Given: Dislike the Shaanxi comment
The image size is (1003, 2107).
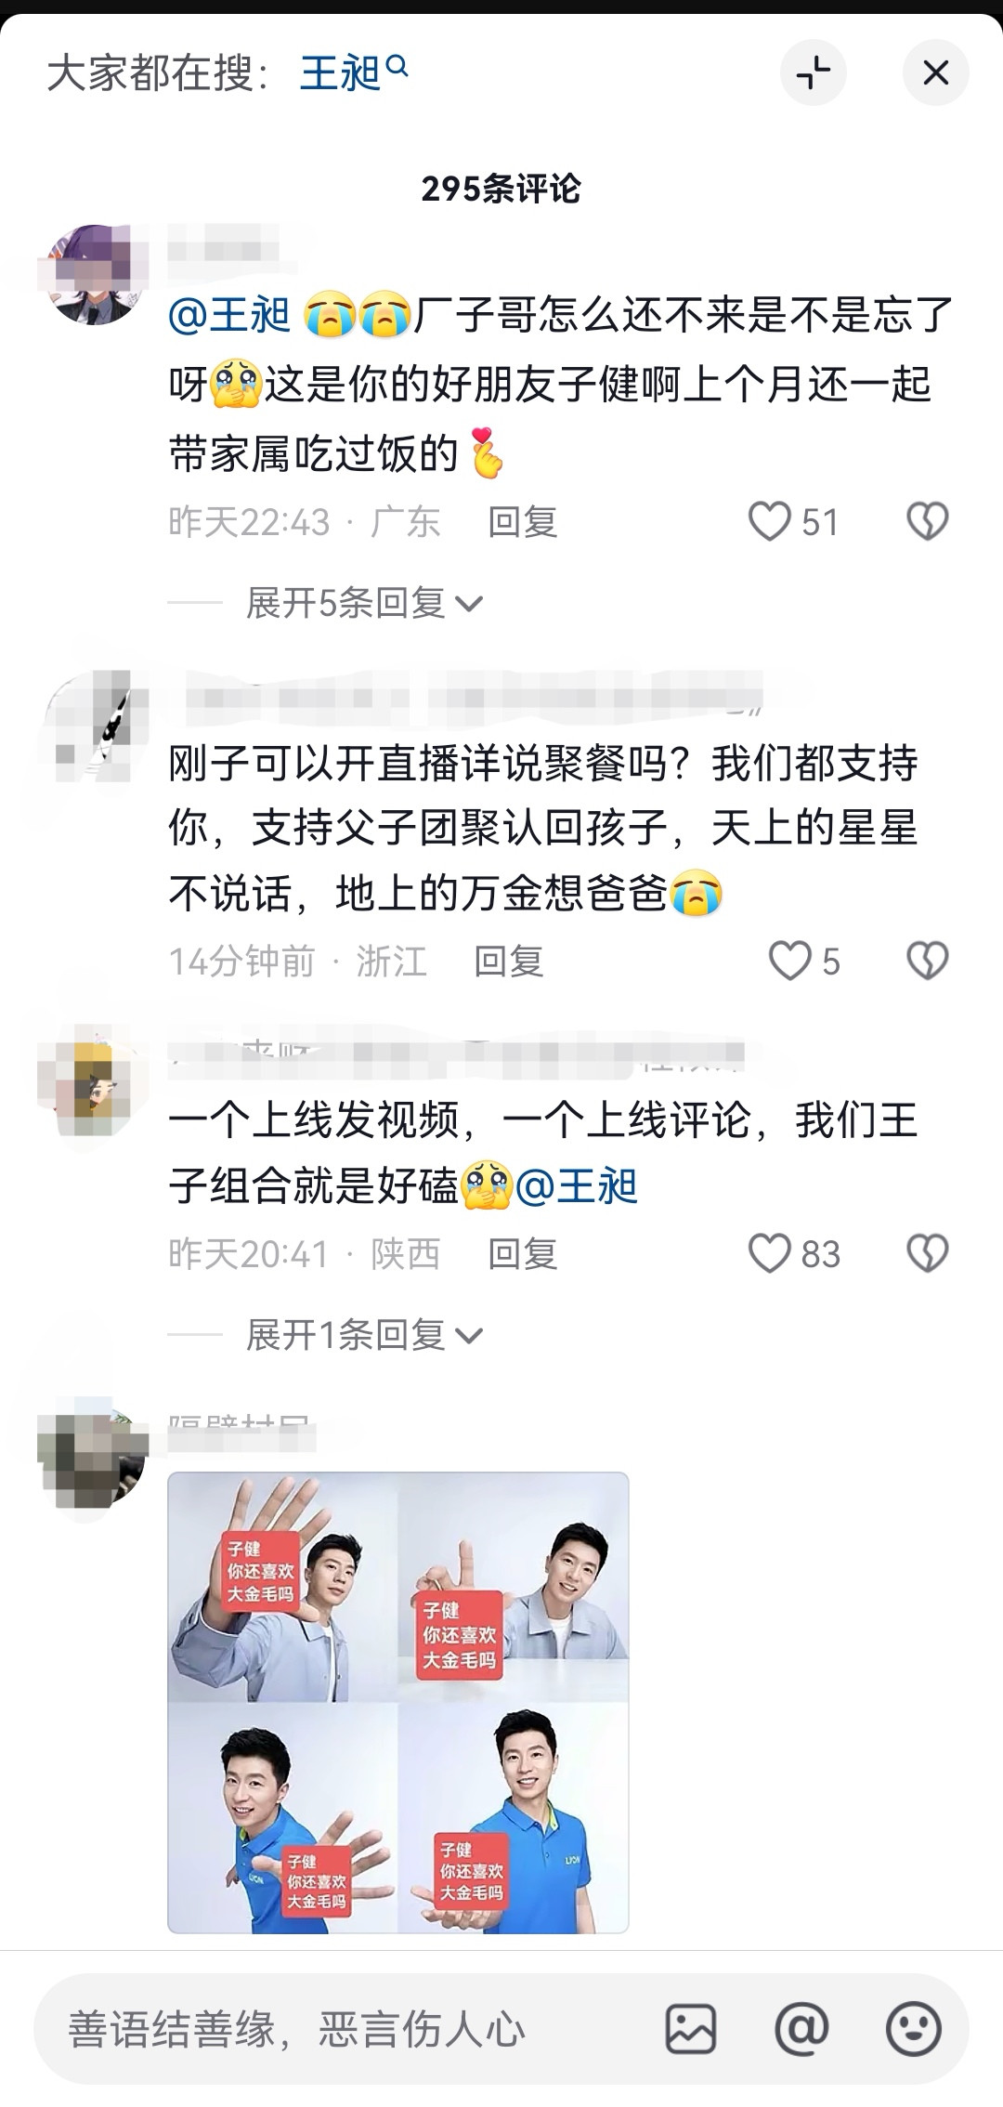Looking at the screenshot, I should click(928, 1253).
